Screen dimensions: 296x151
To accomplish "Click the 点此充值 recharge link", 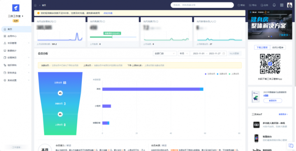I will (108, 13).
